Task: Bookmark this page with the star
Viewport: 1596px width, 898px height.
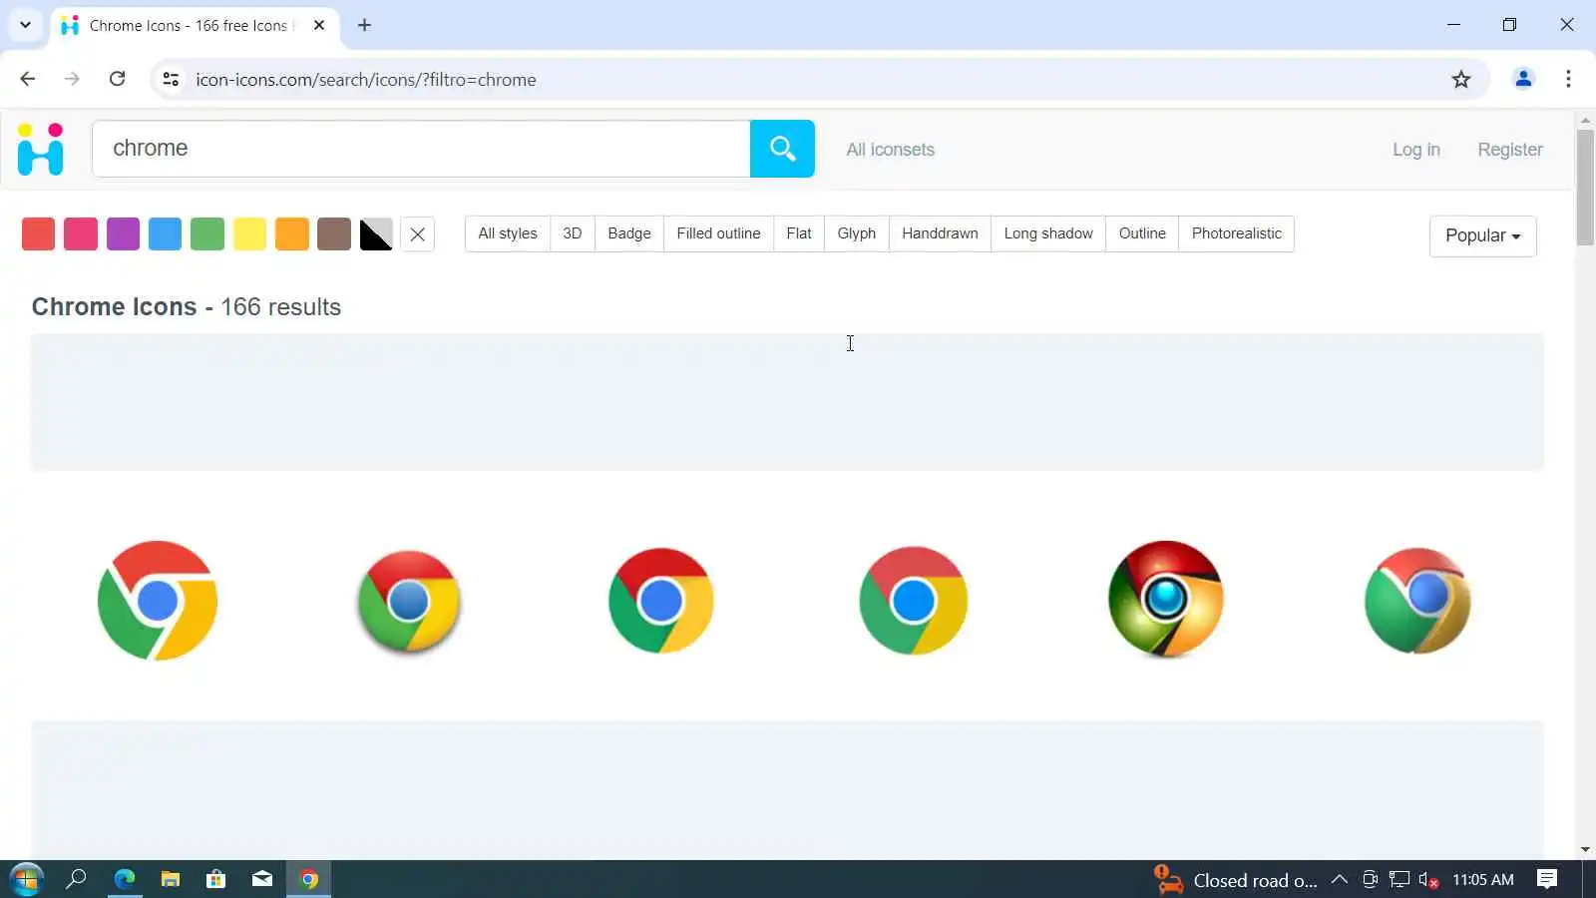Action: coord(1461,79)
